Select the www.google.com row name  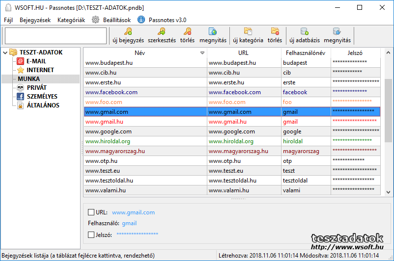pos(108,131)
